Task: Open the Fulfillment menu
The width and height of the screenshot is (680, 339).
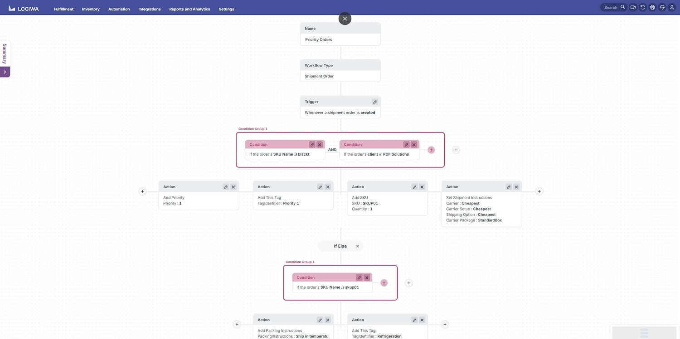Action: [63, 9]
